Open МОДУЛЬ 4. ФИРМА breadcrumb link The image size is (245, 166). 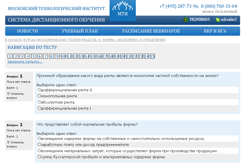pos(123,40)
